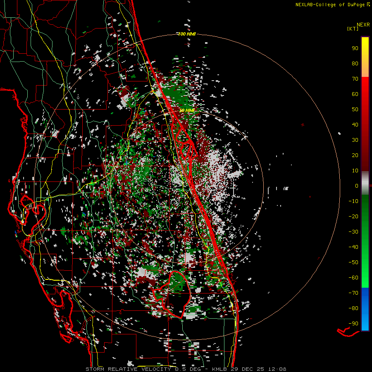Pick the light blue color bar segment
372x372 pixels.
365,322
